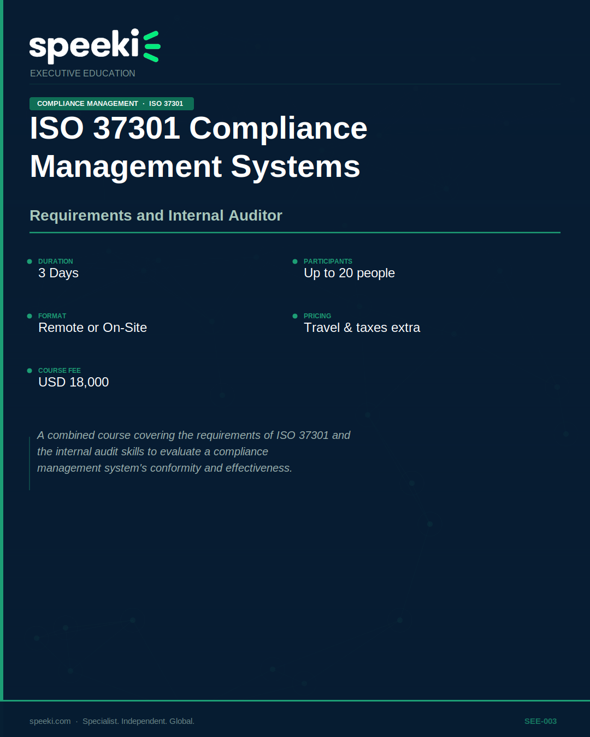The width and height of the screenshot is (590, 737).
Task: Switch to the EXECUTIVE EDUCATION section
Action: [82, 73]
